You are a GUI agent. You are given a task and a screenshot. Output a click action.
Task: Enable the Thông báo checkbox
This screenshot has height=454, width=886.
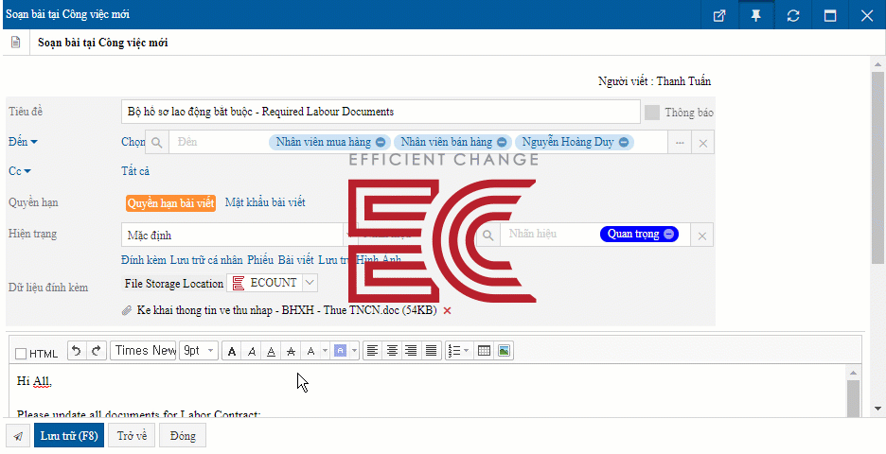[x=652, y=112]
